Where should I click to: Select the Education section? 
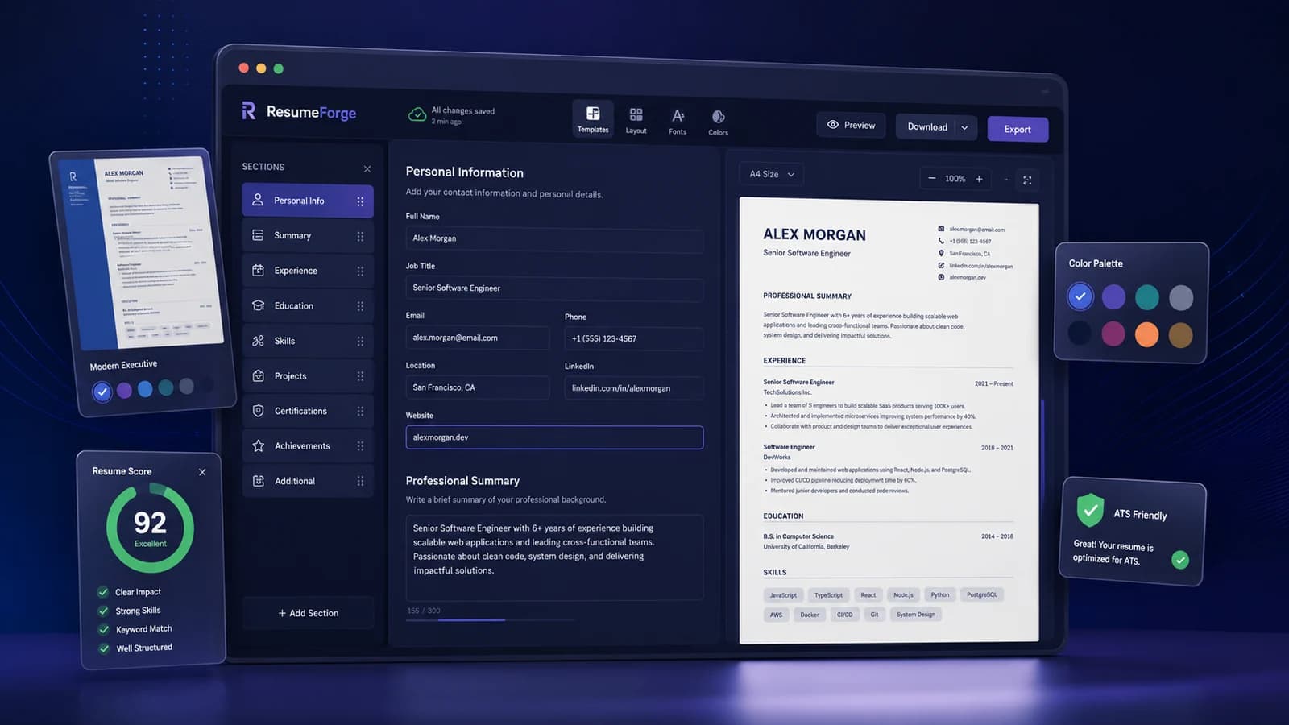pos(308,305)
